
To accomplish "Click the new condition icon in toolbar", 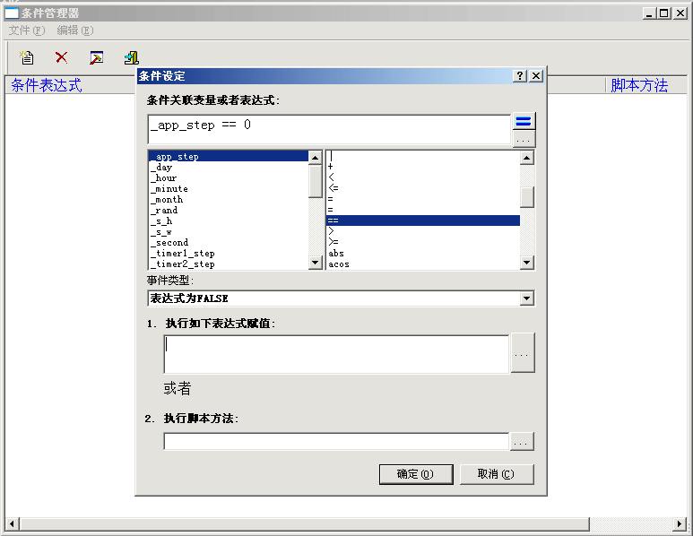I will [x=28, y=57].
